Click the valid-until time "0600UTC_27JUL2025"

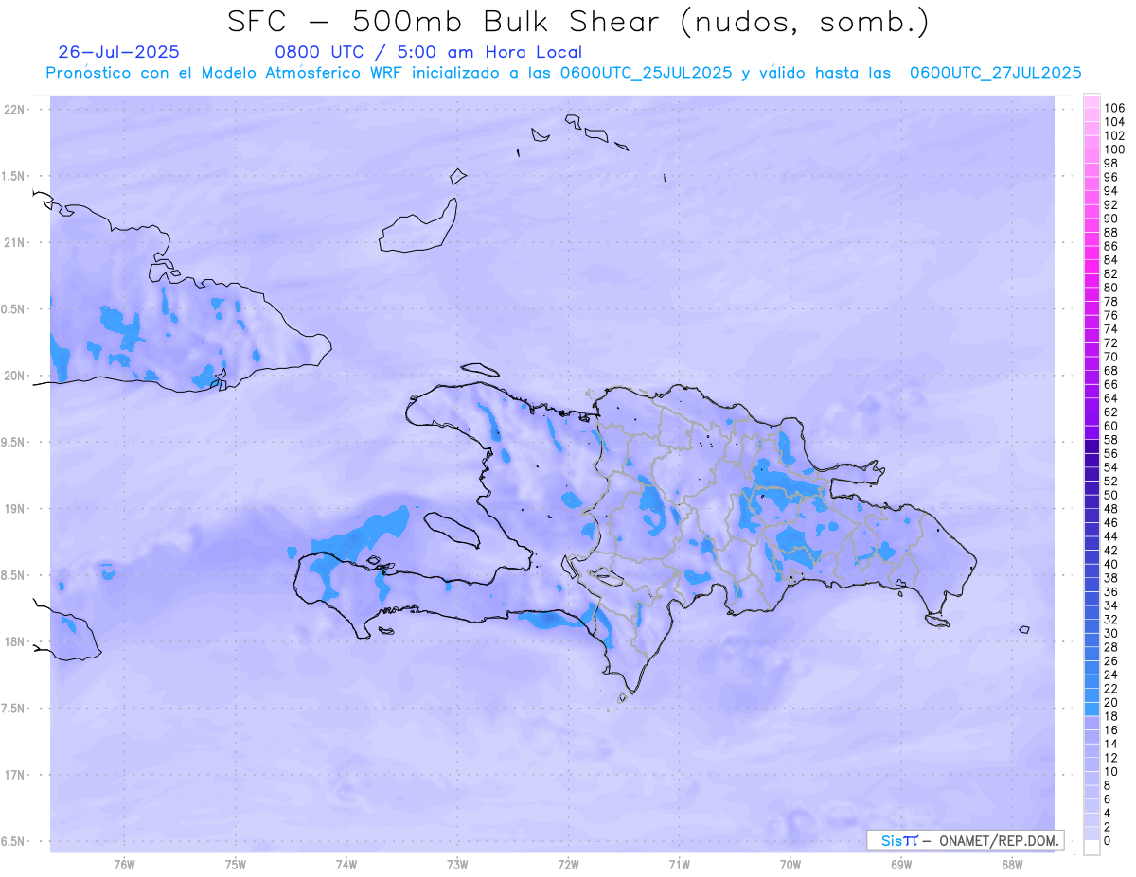pyautogui.click(x=995, y=73)
